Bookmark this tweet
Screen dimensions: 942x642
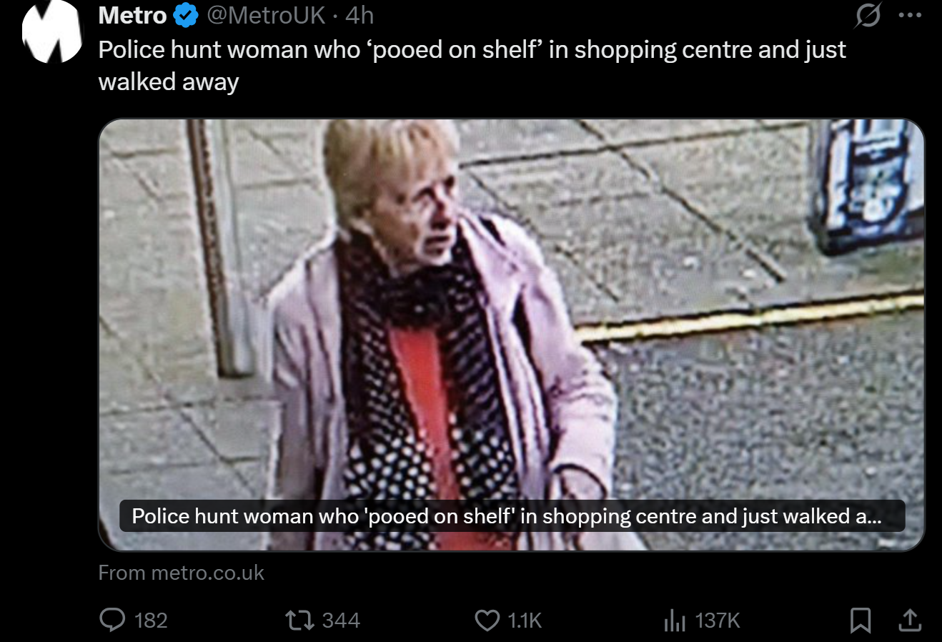tap(861, 620)
